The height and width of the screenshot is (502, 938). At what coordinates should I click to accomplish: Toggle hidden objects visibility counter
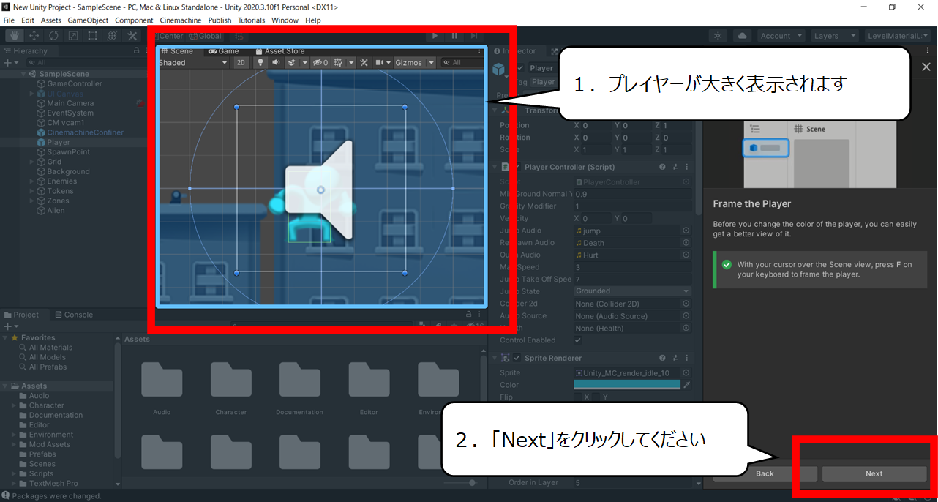point(320,63)
